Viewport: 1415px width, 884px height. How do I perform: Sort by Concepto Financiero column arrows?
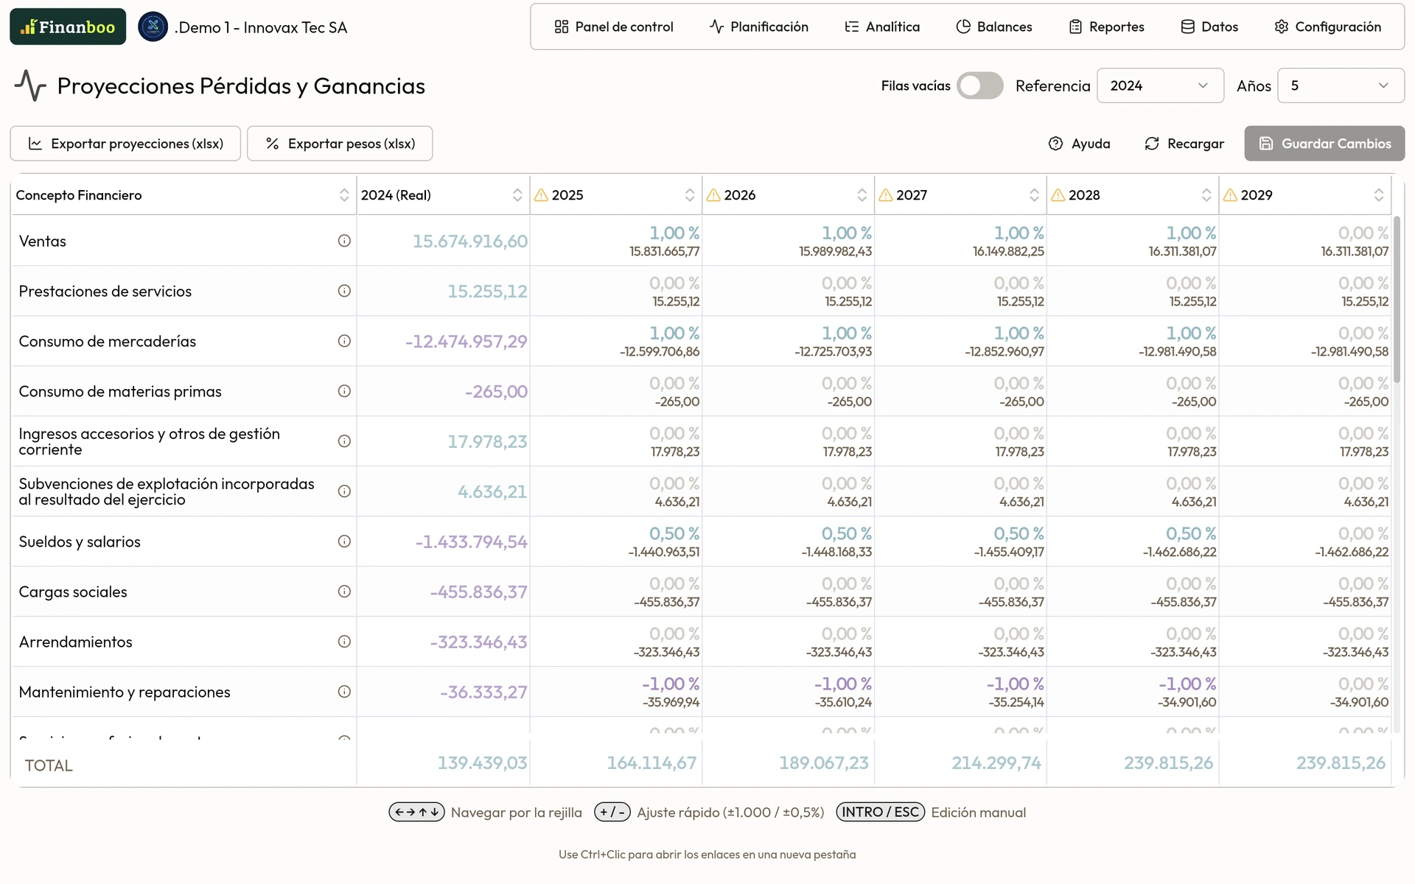344,195
